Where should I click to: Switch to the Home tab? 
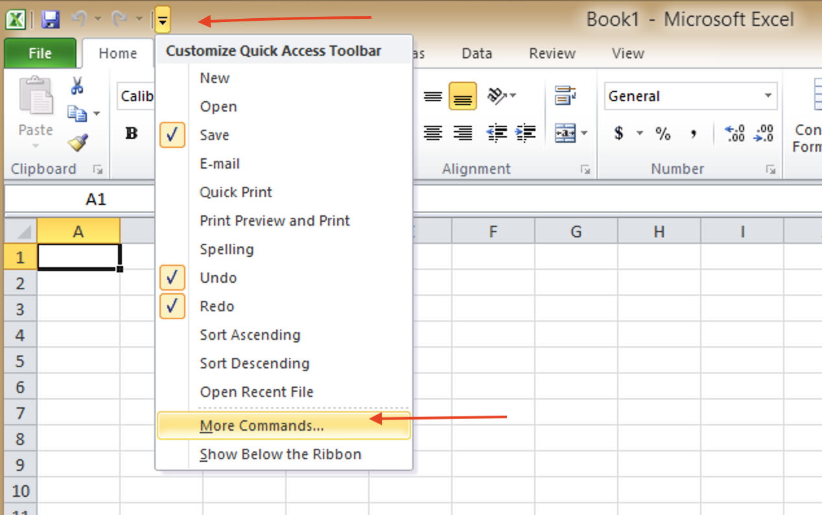(x=117, y=54)
